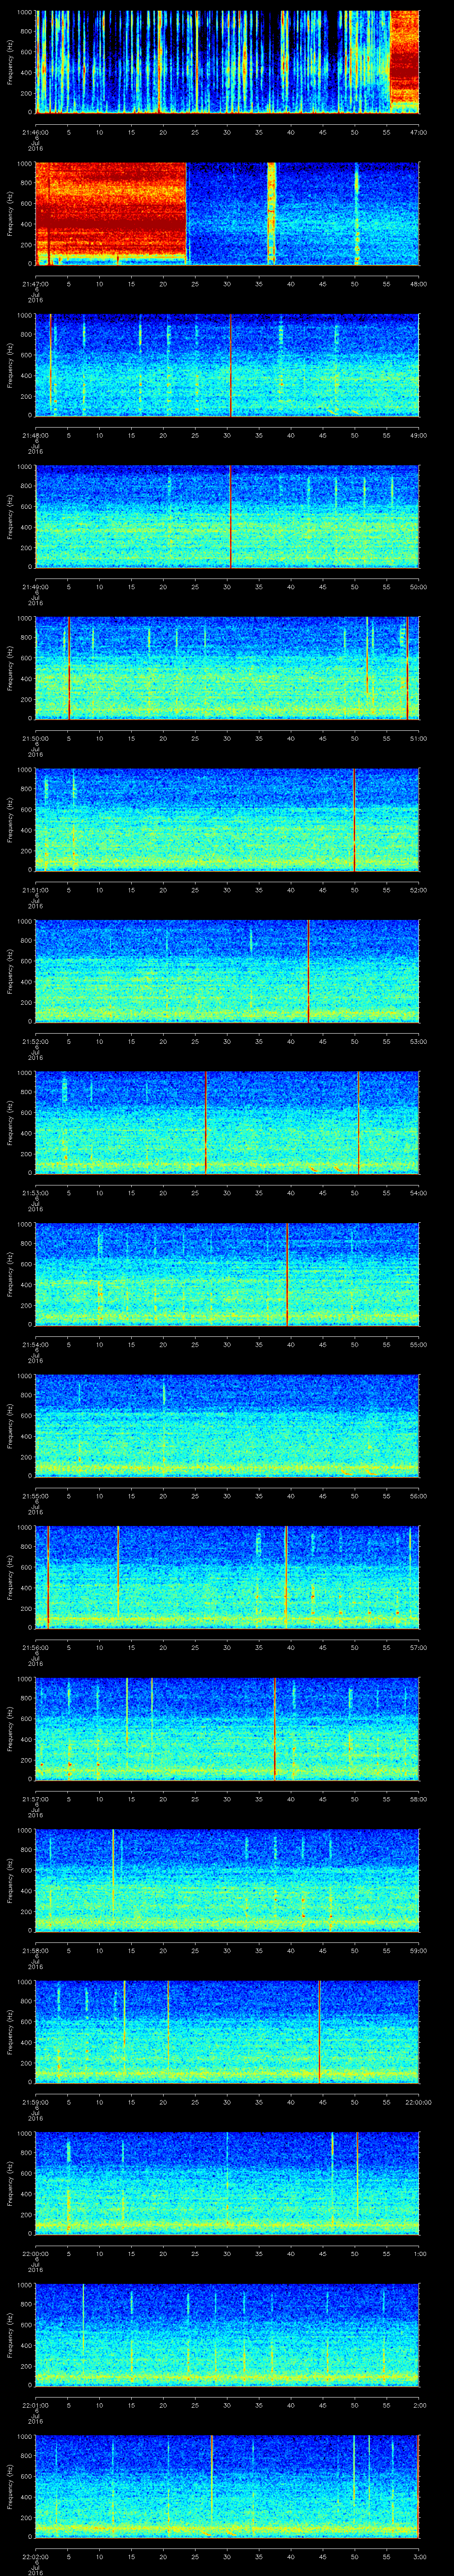The height and width of the screenshot is (2576, 454).
Task: Select the spectrogram panel starting 21:55:00
Action: [x=227, y=1426]
